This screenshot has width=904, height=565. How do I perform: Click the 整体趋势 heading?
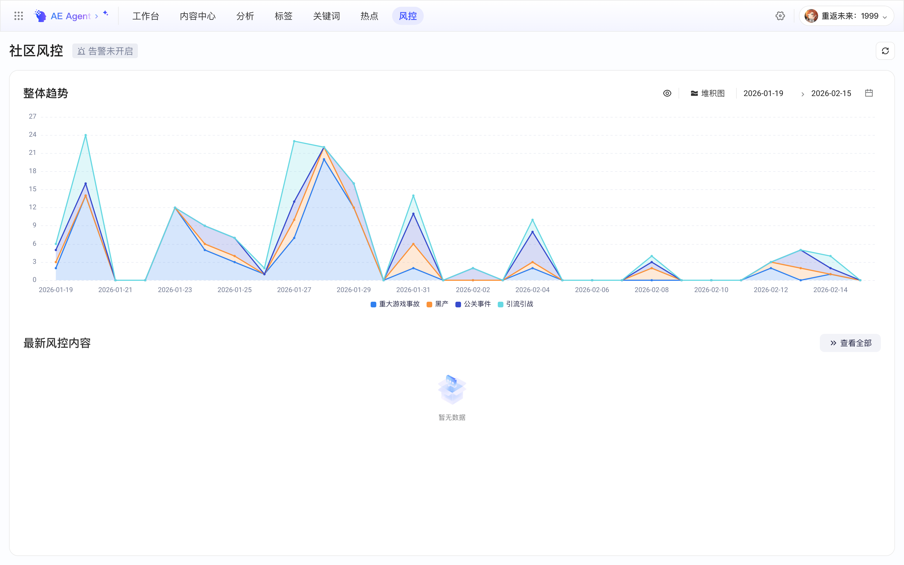(45, 93)
